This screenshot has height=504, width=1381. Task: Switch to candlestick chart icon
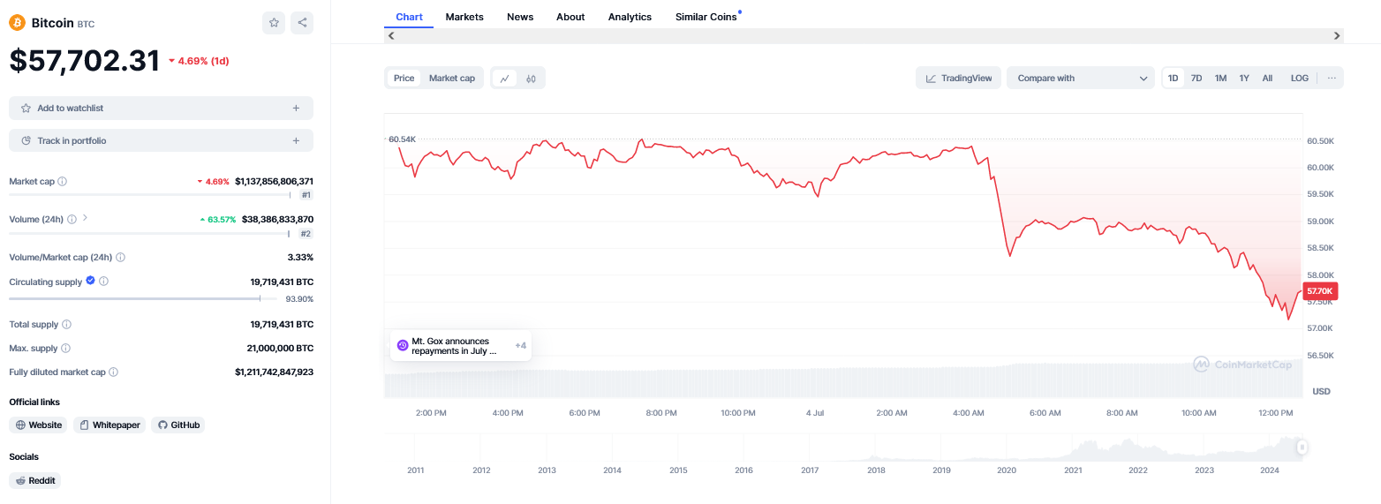click(x=531, y=79)
